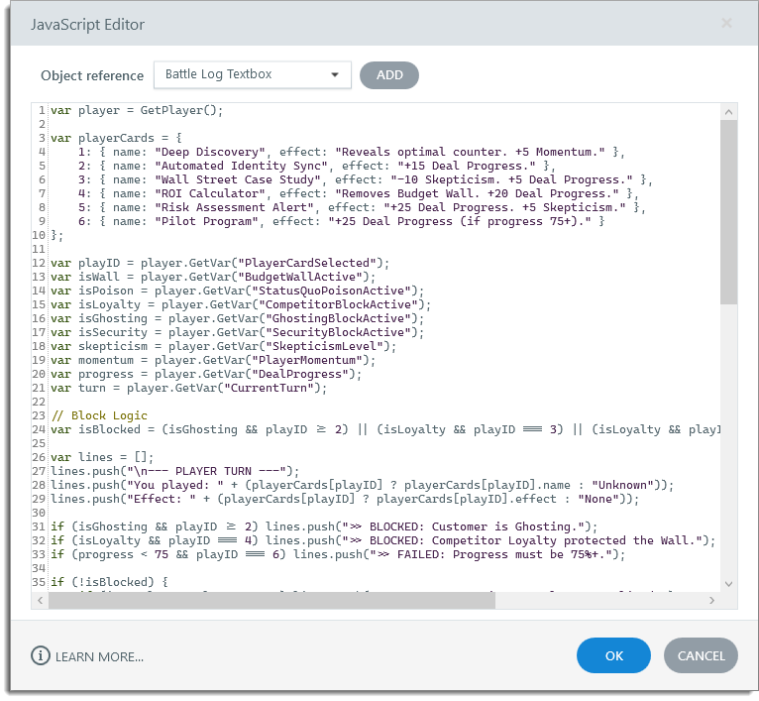Click the 'Competitor Loyalty protected' line
The image size is (759, 701).
[x=382, y=540]
